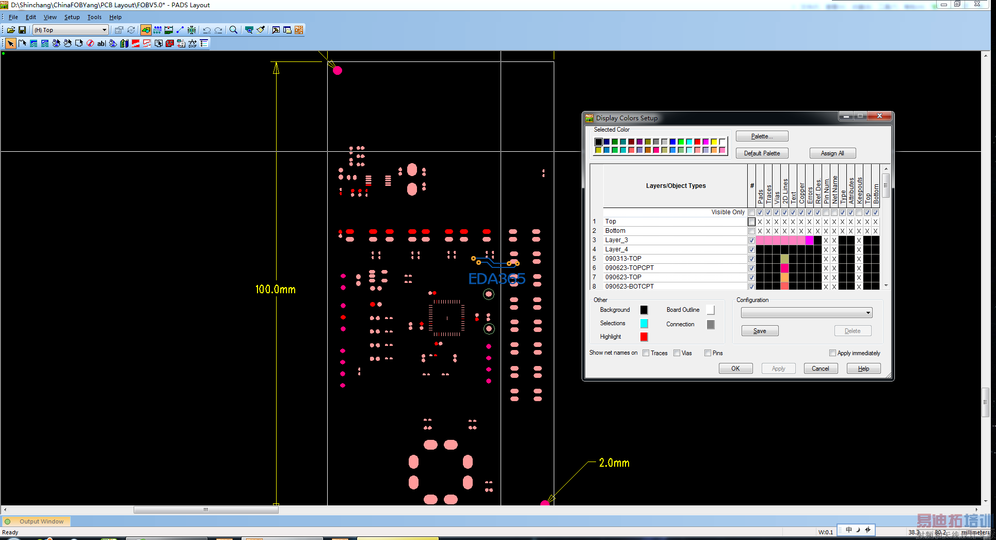The height and width of the screenshot is (540, 996).
Task: Check Show net names on Traces
Action: (646, 353)
